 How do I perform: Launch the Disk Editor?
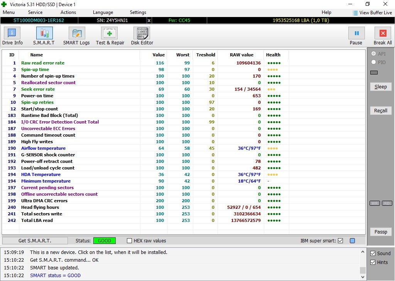click(142, 36)
